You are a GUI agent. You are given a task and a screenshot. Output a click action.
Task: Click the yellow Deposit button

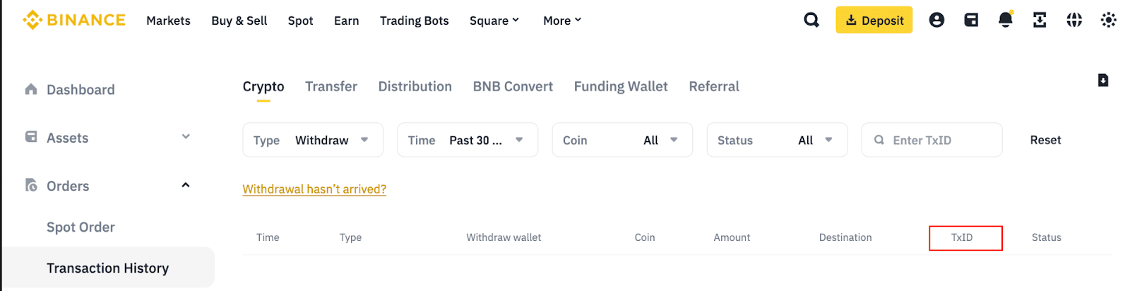pyautogui.click(x=874, y=20)
